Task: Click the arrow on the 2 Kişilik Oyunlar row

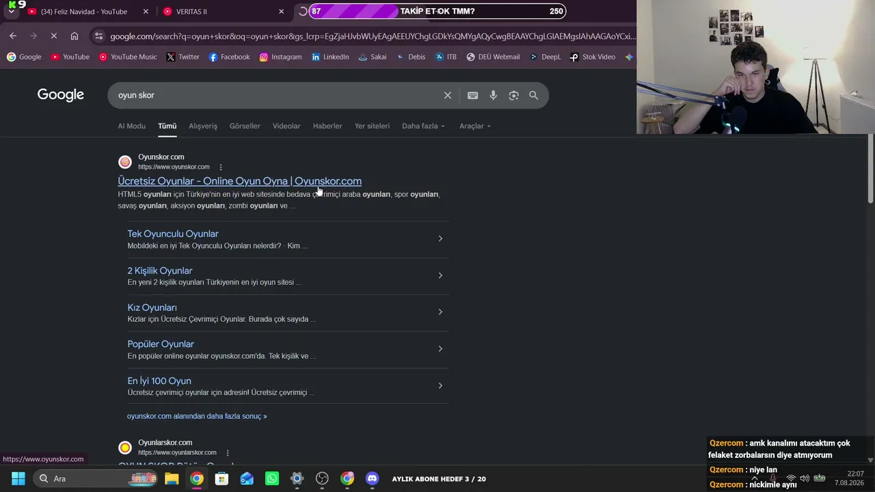Action: [x=440, y=275]
